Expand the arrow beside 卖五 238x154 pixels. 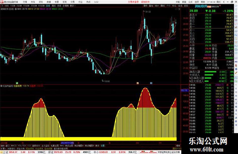tap(196, 15)
